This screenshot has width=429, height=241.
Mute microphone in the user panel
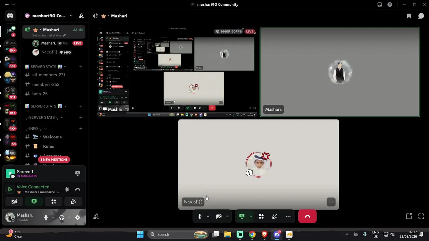46,218
